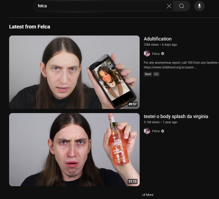Click the Felca avatar under Adultification

(x=147, y=54)
